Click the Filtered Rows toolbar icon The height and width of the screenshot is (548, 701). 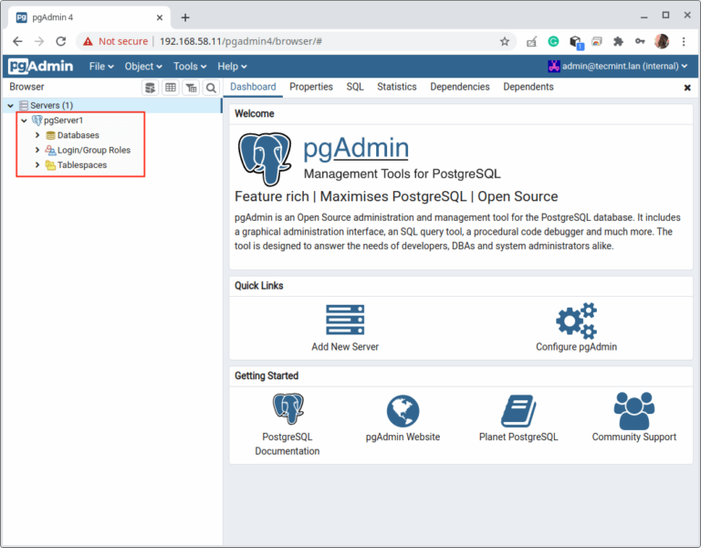click(191, 88)
